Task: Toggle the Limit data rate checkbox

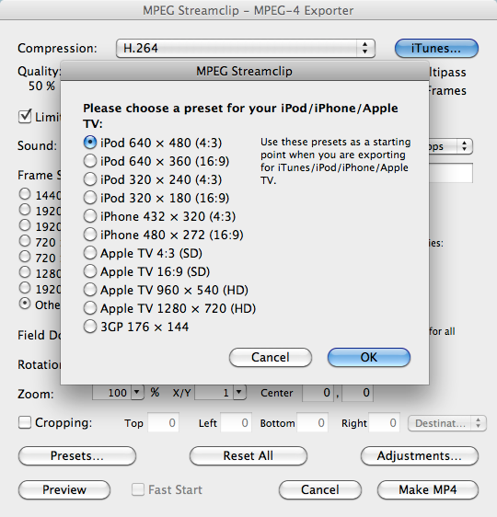Action: click(x=25, y=117)
